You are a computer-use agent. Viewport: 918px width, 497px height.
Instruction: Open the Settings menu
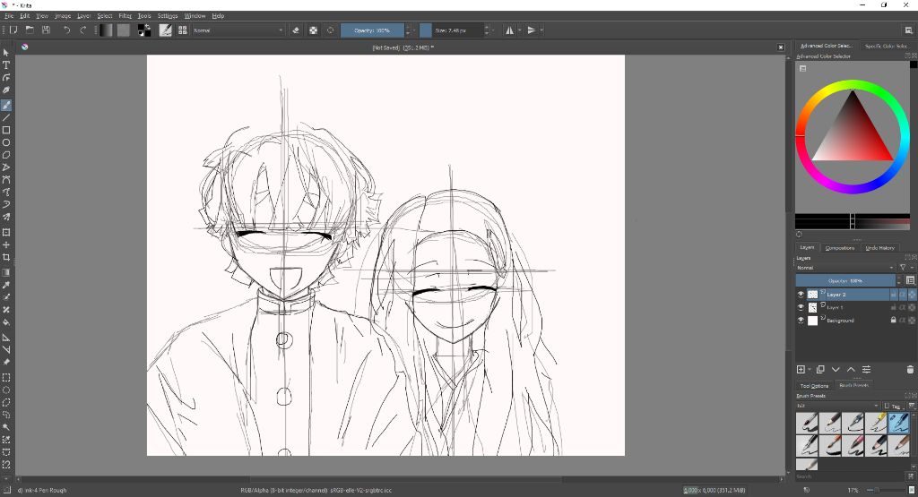click(168, 16)
